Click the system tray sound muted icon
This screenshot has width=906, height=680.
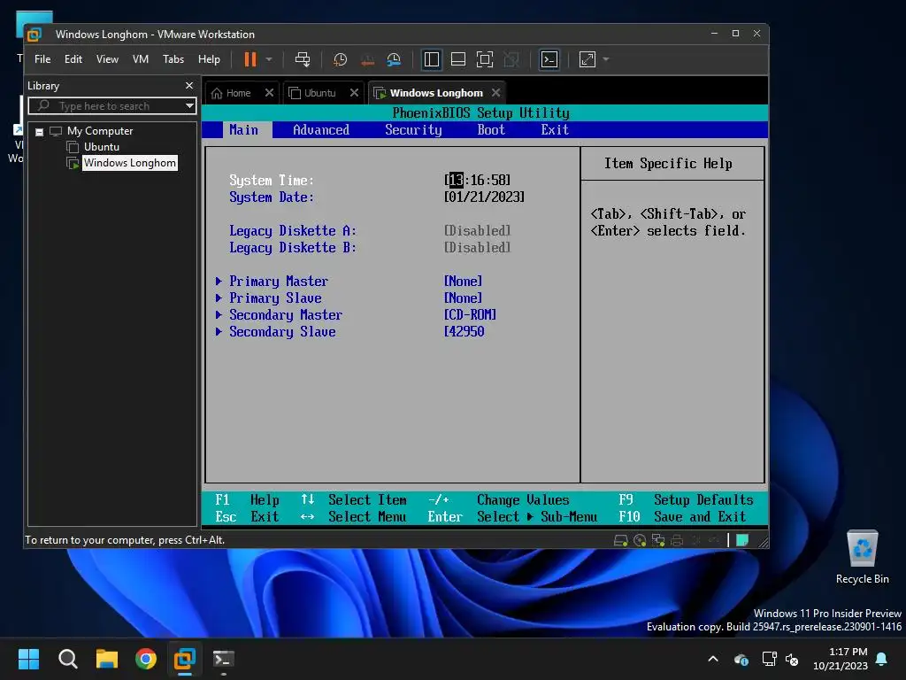(x=792, y=659)
